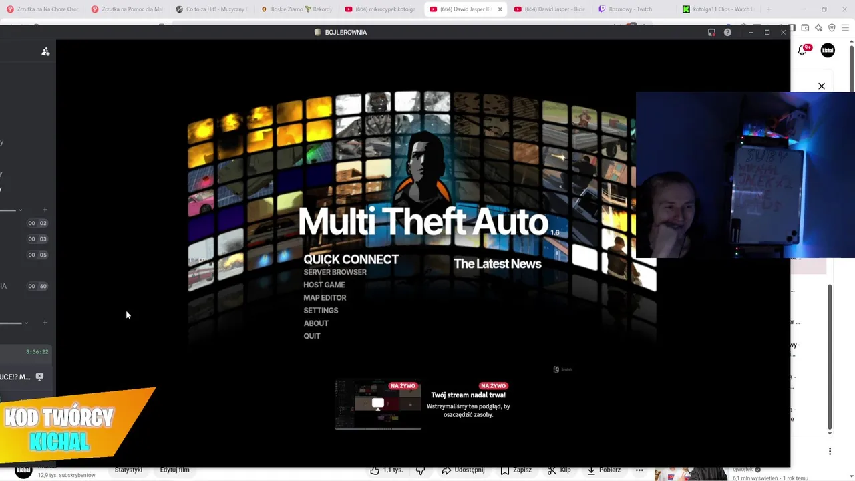The image size is (855, 481).
Task: Select Host Game menu entry
Action: [324, 285]
